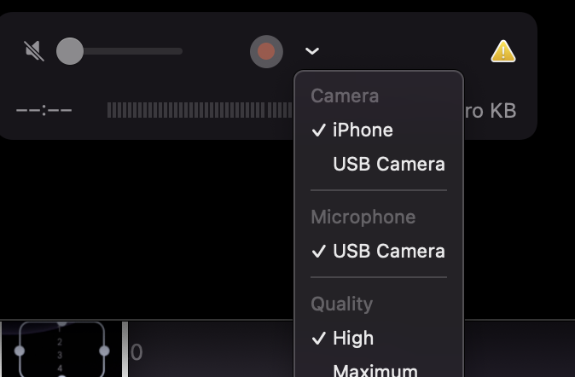Click the audio level meter bars
The width and height of the screenshot is (575, 377).
pos(200,110)
